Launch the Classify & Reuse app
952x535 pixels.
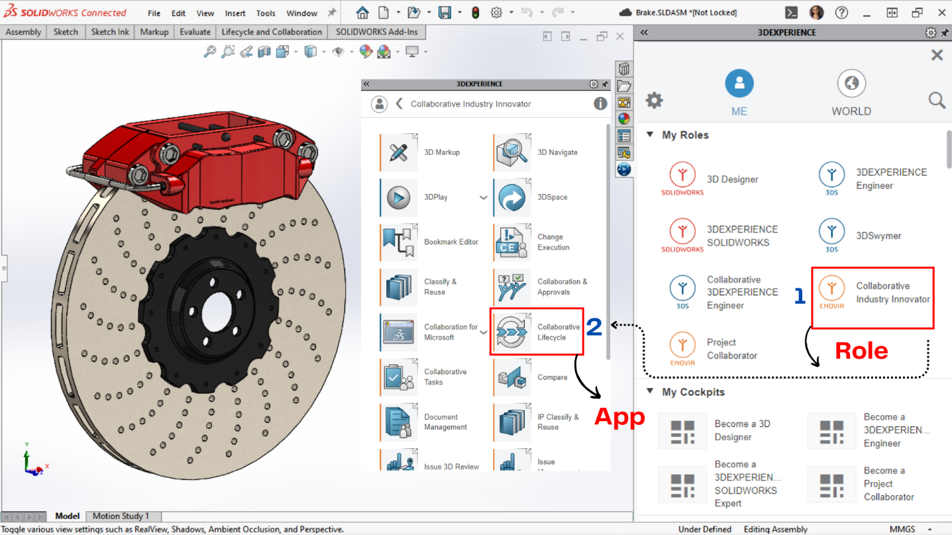point(399,287)
